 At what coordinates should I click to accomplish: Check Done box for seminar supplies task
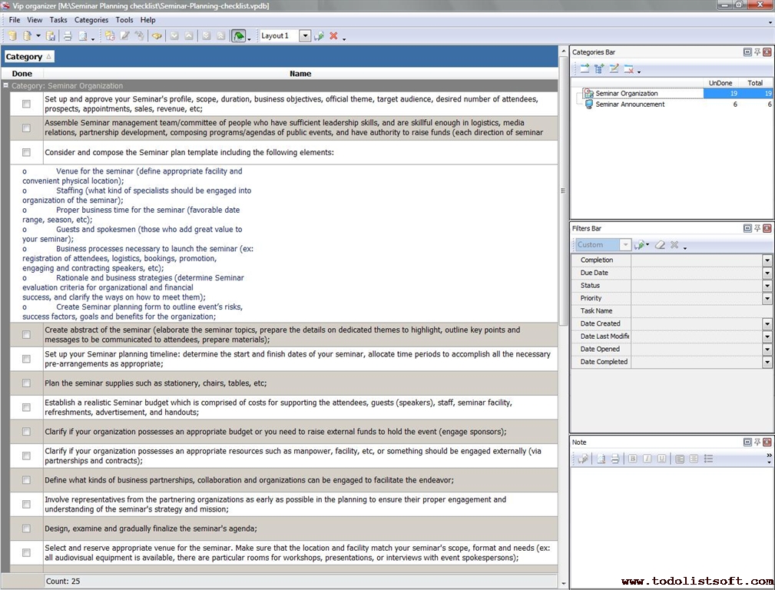(26, 383)
